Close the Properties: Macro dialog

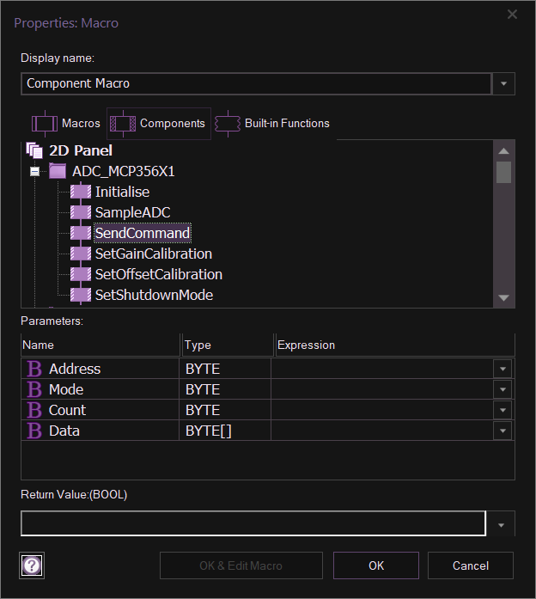coord(512,15)
